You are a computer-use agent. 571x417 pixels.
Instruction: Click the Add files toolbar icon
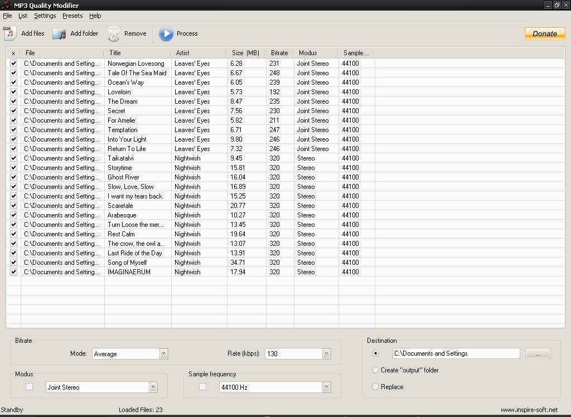(9, 33)
